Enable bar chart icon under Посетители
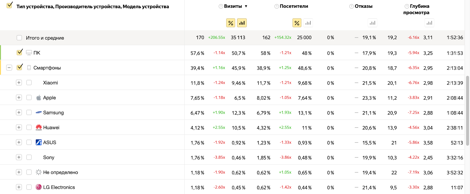 click(308, 23)
